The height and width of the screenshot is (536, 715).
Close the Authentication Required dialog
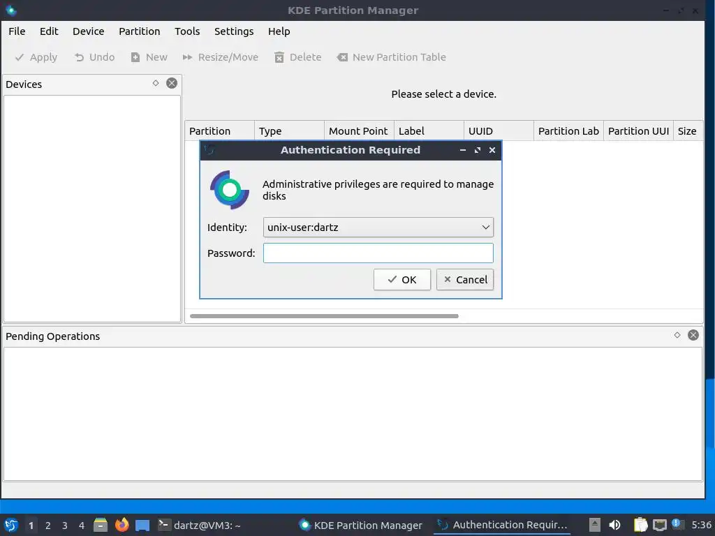point(492,150)
